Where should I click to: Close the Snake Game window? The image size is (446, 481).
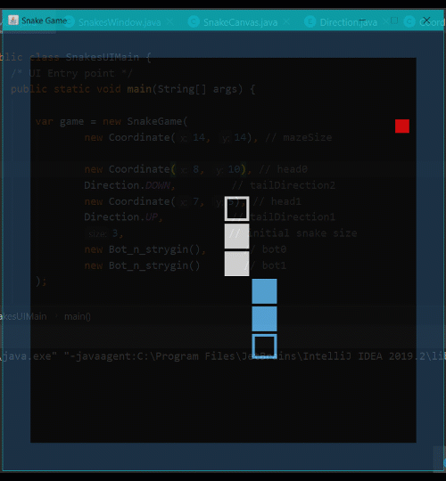[426, 20]
